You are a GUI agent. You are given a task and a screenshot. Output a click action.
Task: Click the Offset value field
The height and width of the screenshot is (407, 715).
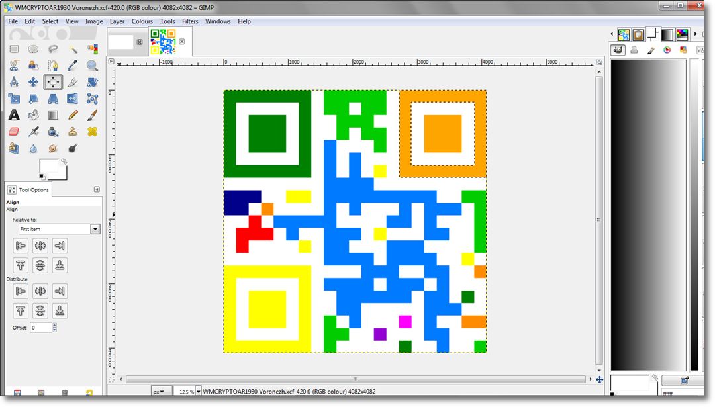coord(41,328)
